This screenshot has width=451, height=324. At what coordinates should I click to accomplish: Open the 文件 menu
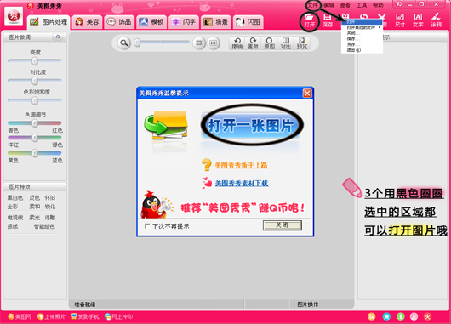(312, 5)
